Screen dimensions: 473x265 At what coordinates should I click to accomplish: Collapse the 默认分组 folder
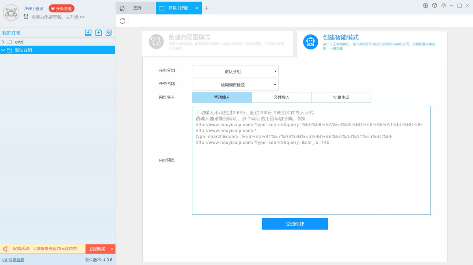[3, 50]
